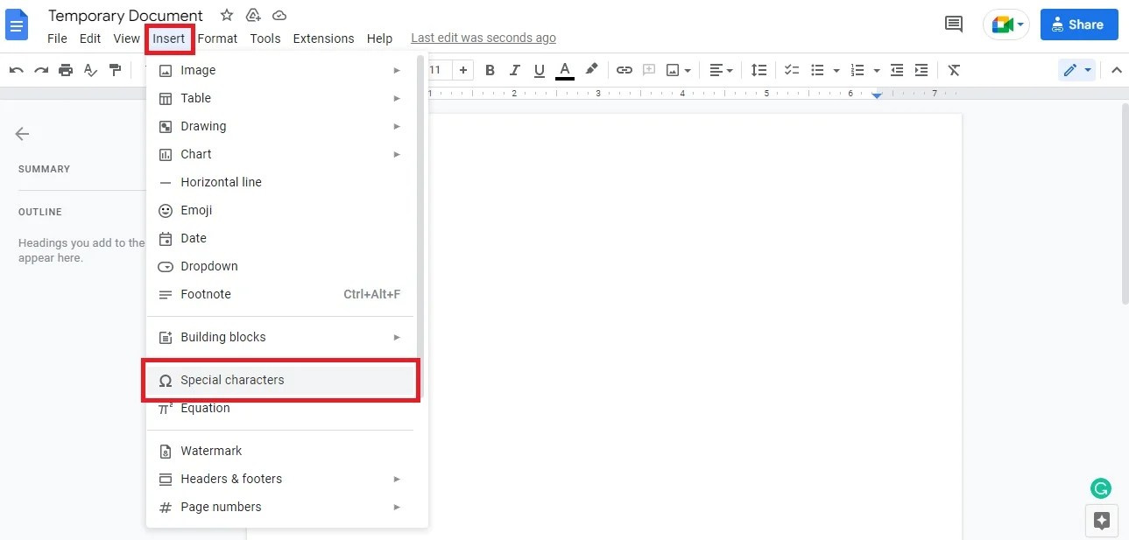Open the highlight color picker
Image resolution: width=1129 pixels, height=540 pixels.
click(x=591, y=70)
